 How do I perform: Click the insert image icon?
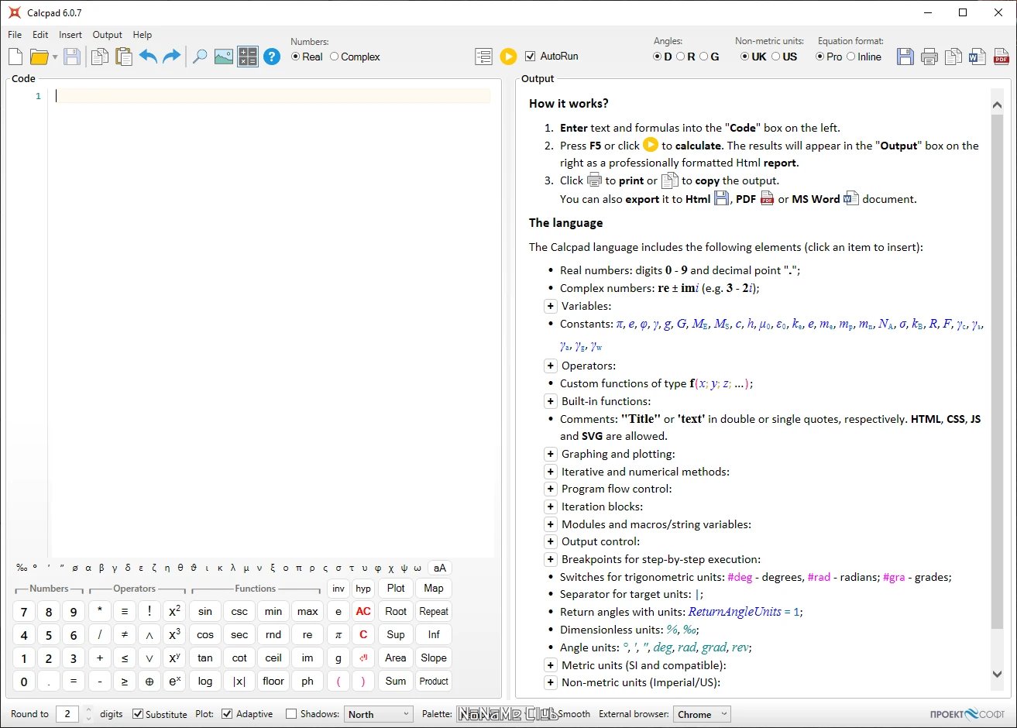coord(224,57)
